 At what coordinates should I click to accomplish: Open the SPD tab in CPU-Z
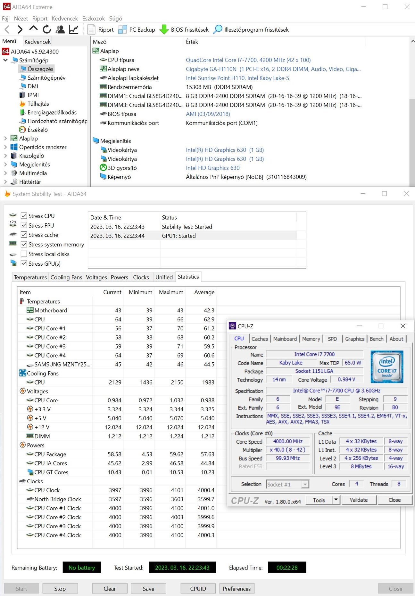pyautogui.click(x=332, y=339)
